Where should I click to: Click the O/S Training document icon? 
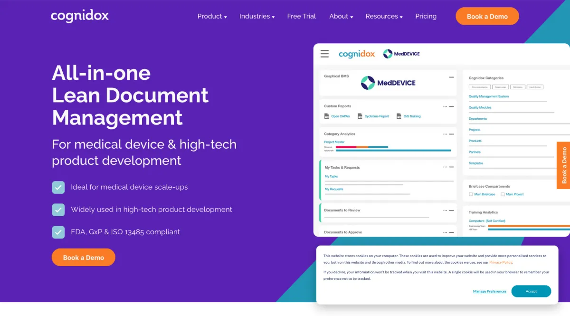399,116
